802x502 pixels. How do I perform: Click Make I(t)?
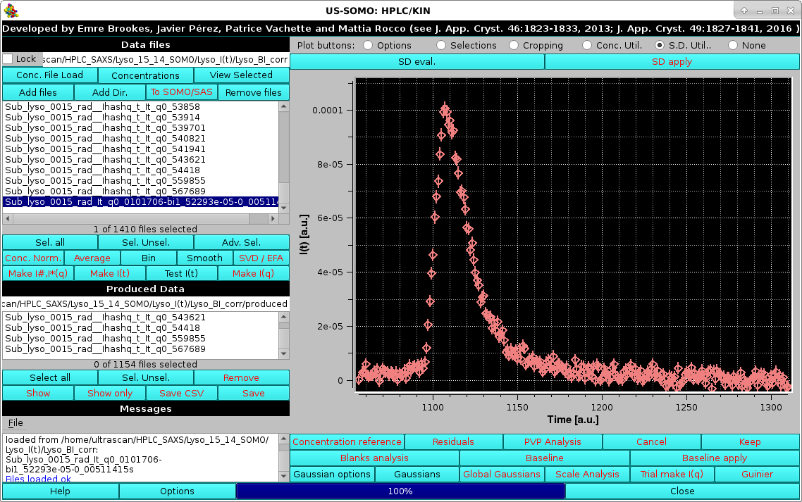109,272
